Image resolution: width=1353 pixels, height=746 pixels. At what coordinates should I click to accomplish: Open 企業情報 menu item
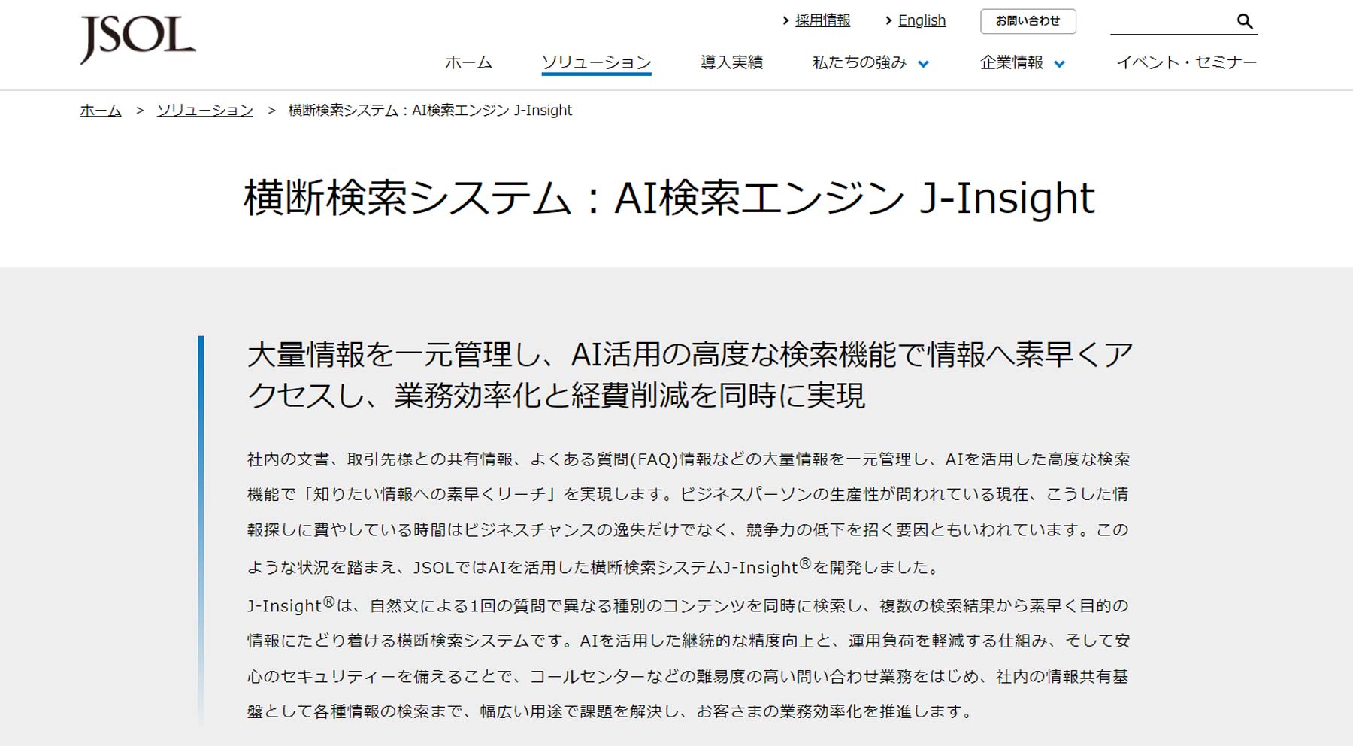(1011, 62)
